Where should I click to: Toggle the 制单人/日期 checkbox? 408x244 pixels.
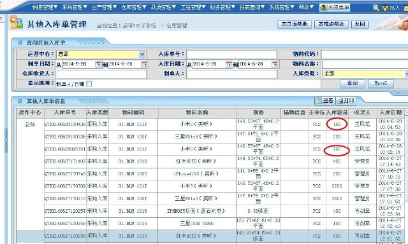(89, 83)
